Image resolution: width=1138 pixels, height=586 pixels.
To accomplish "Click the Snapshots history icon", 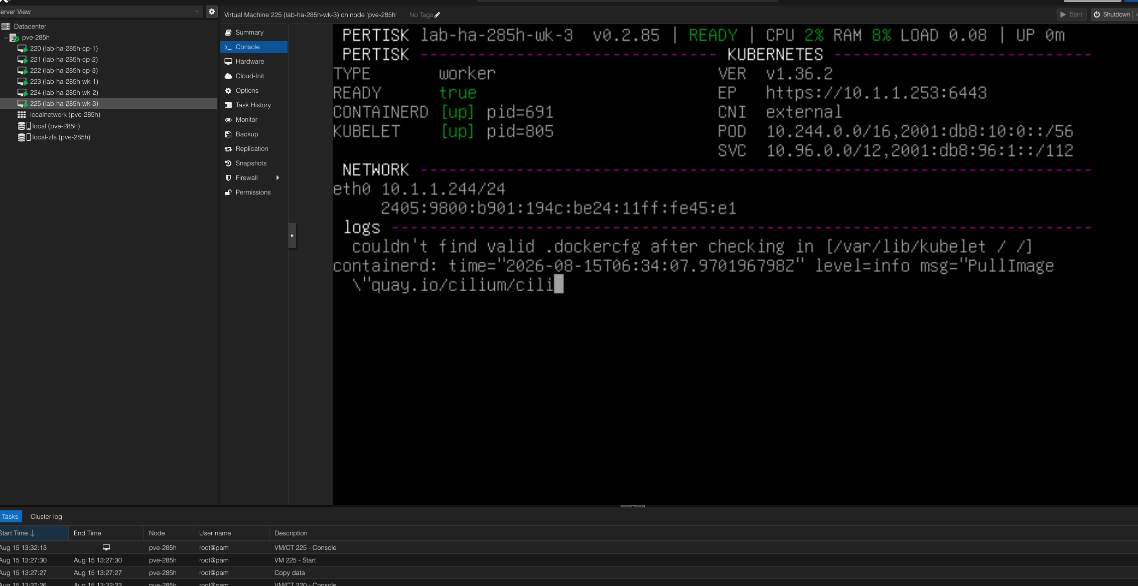I will [x=228, y=163].
